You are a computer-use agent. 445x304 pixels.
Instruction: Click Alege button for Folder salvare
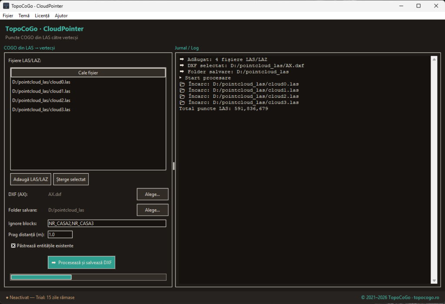(x=153, y=210)
